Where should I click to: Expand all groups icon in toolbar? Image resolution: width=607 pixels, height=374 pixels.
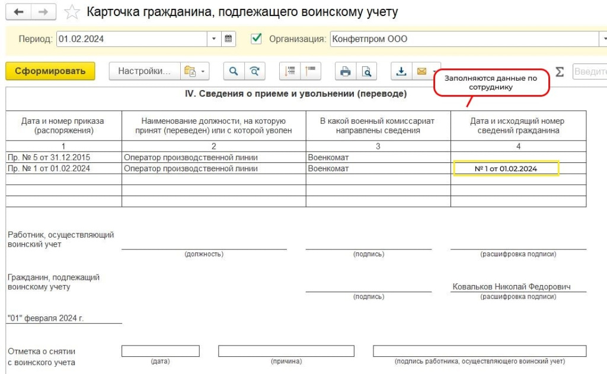tap(290, 71)
